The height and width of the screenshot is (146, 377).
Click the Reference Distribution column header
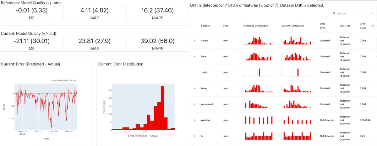pyautogui.click(x=255, y=26)
